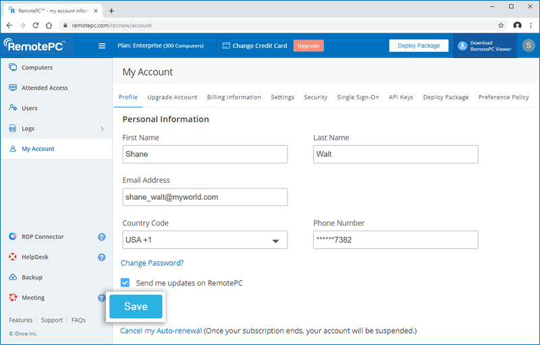Toggle the hamburger menu icon
Viewport: 540px width, 345px height.
(x=102, y=46)
